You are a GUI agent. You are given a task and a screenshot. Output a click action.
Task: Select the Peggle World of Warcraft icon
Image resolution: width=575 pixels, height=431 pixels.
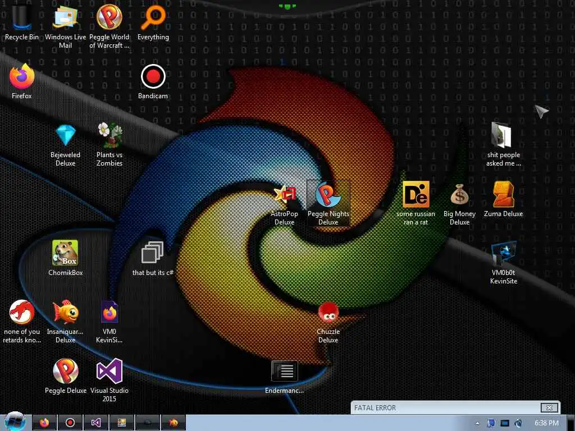109,26
